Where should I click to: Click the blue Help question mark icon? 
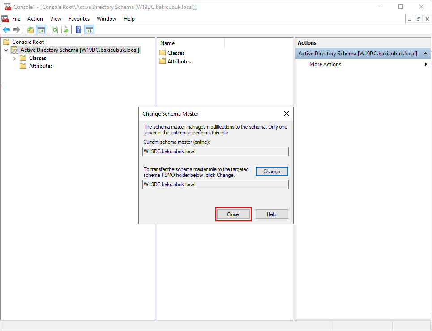(x=78, y=29)
